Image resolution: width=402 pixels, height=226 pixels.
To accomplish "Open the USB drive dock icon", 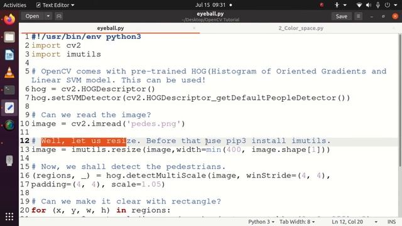I will pos(9,161).
